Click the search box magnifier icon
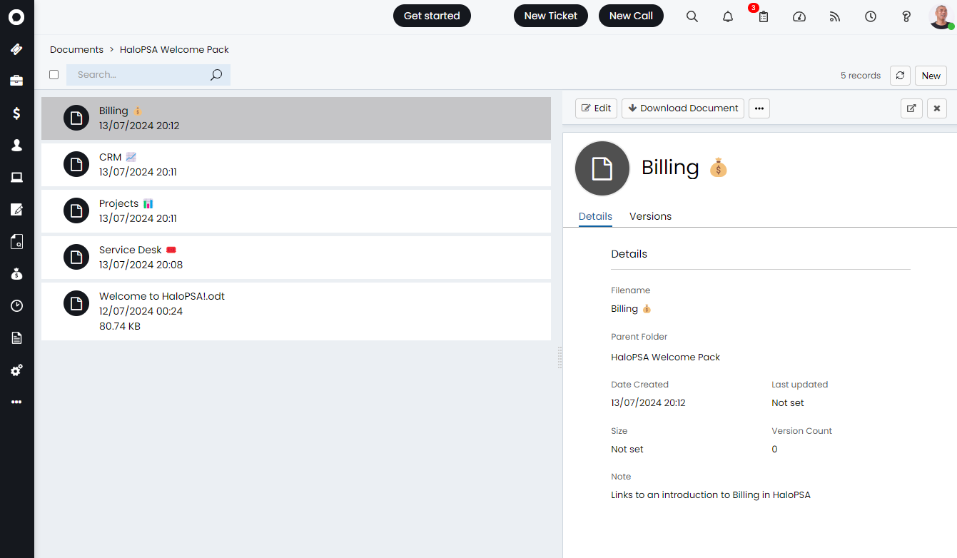Screen dimensions: 957x558 [x=216, y=75]
